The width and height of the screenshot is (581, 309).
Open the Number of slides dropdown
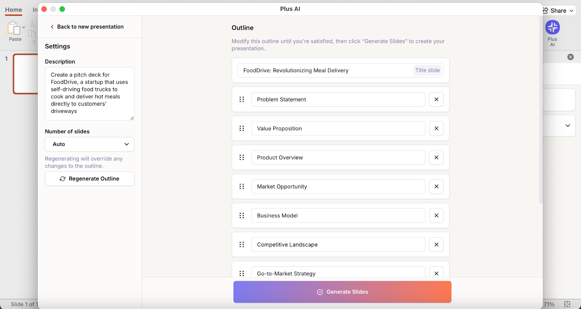point(89,144)
